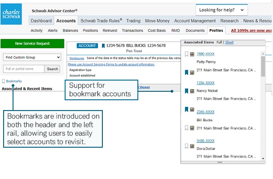Image resolution: width=273 pixels, height=179 pixels.
Task: Click the account icon beside Dora Dollar
Action: pyautogui.click(x=192, y=146)
